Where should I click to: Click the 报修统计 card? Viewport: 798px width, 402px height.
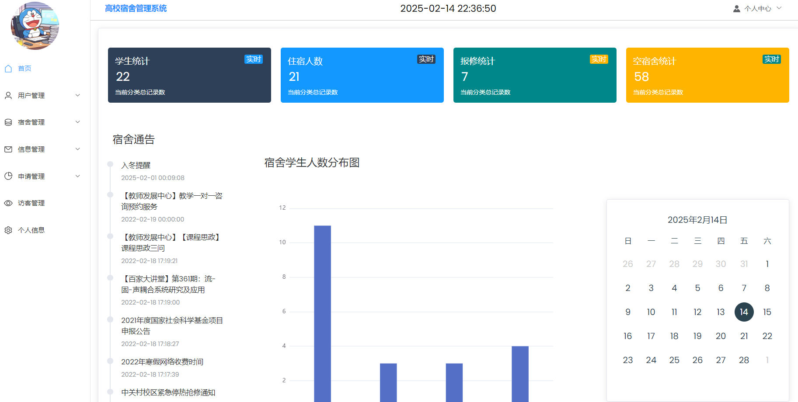pyautogui.click(x=535, y=75)
